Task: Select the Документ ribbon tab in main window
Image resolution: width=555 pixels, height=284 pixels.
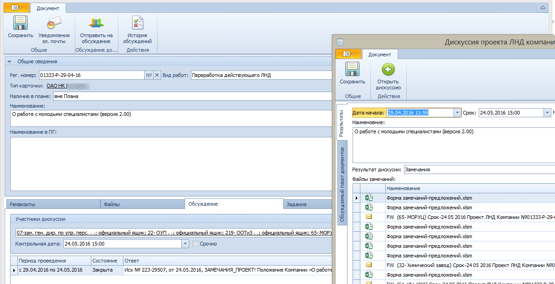Action: coord(48,8)
